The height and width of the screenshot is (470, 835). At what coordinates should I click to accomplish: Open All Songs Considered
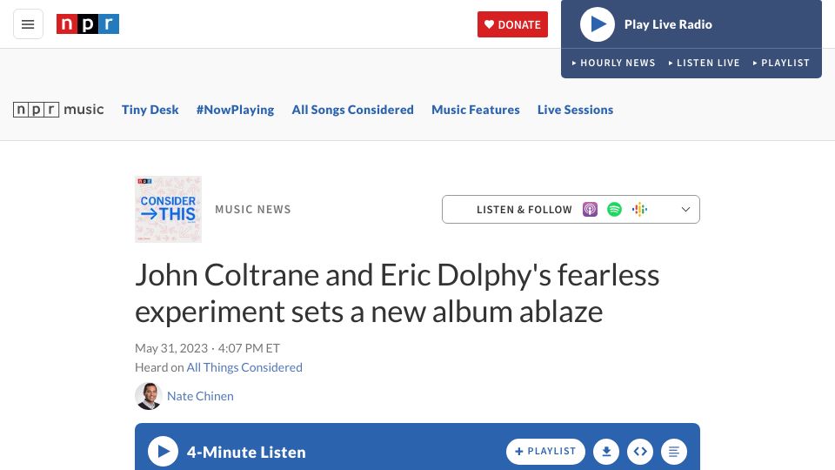click(x=352, y=110)
